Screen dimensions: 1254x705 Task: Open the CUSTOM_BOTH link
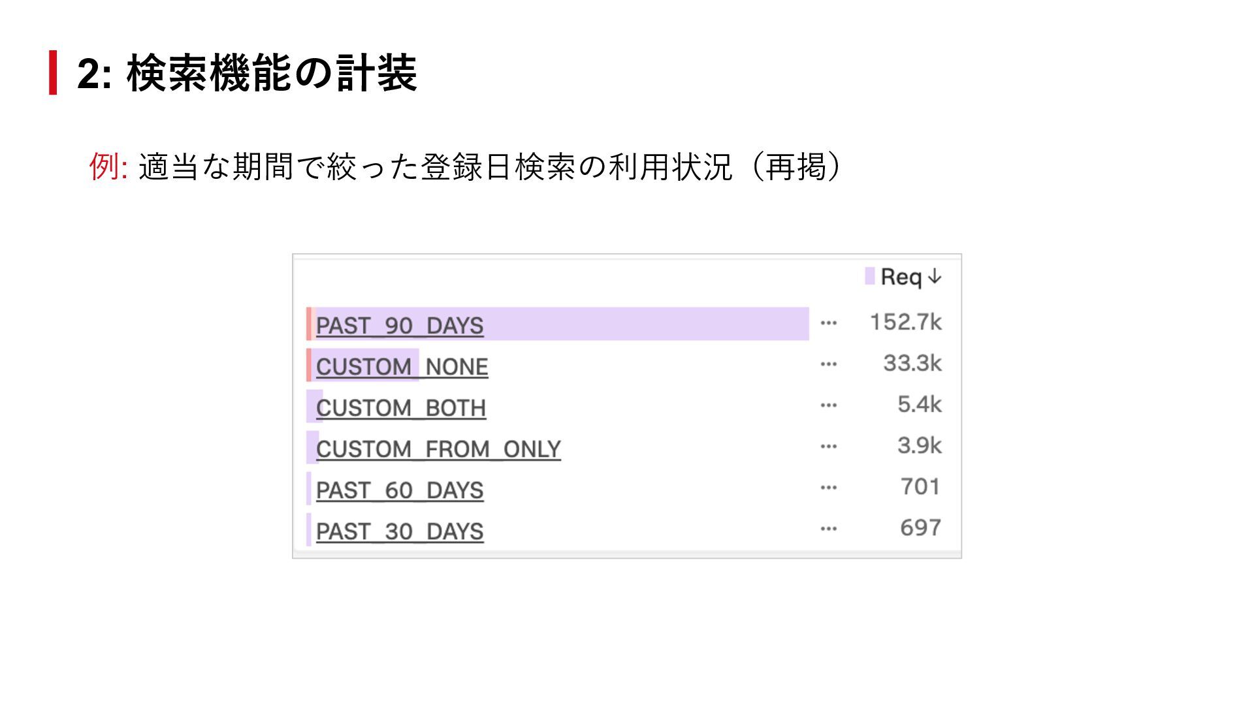400,407
